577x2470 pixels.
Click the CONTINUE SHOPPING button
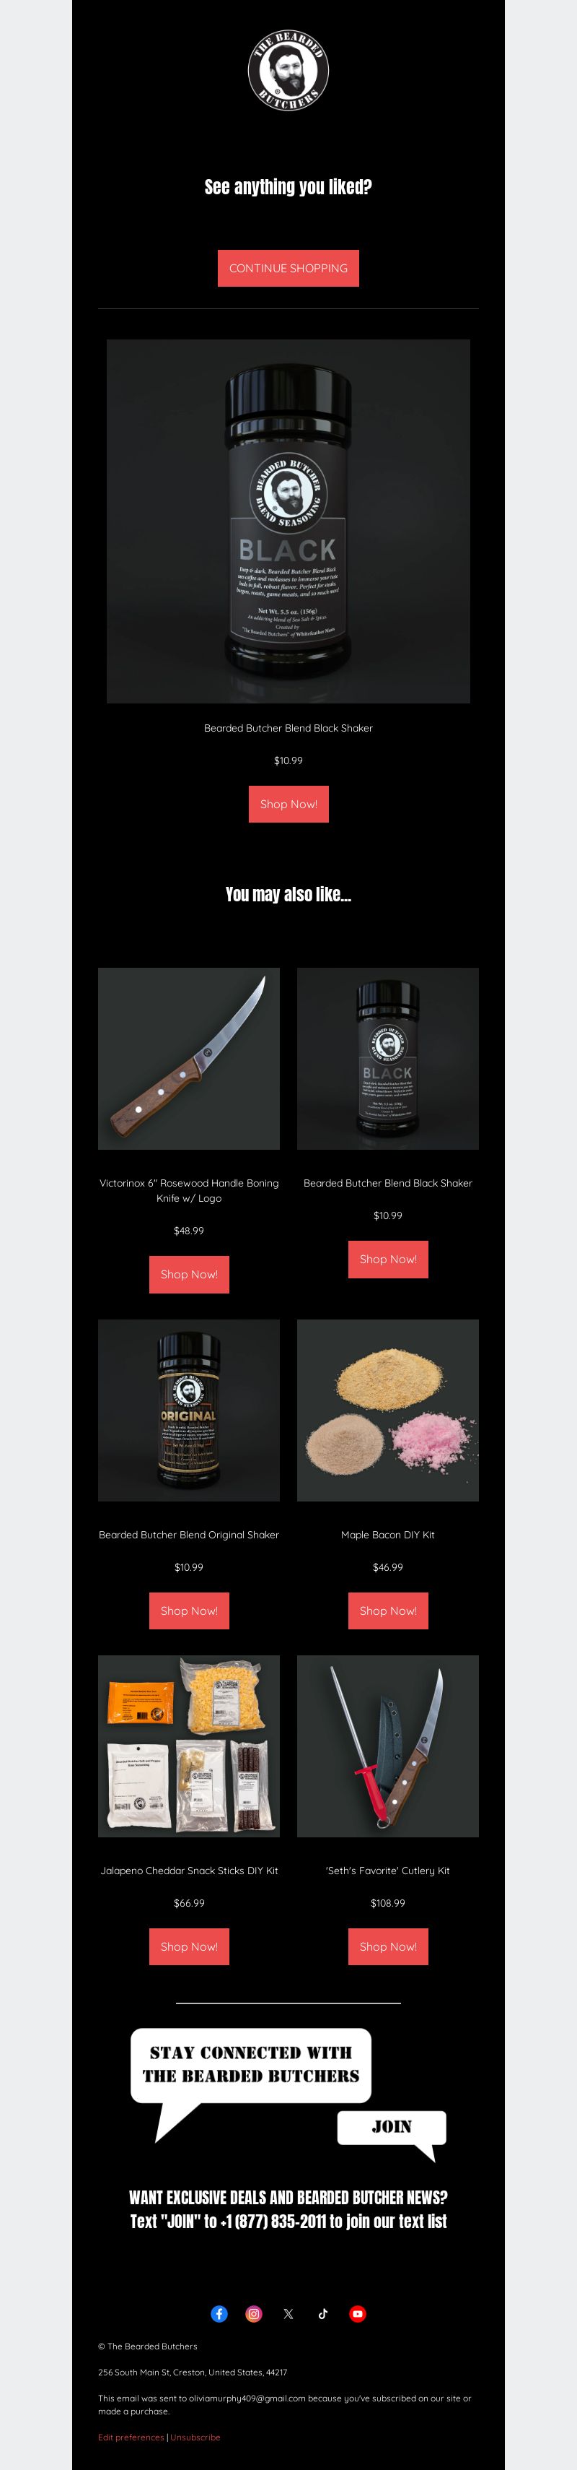[288, 269]
